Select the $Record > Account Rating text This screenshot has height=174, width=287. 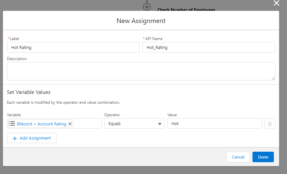coord(41,124)
